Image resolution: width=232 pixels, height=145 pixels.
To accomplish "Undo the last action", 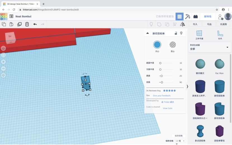I will (35, 24).
